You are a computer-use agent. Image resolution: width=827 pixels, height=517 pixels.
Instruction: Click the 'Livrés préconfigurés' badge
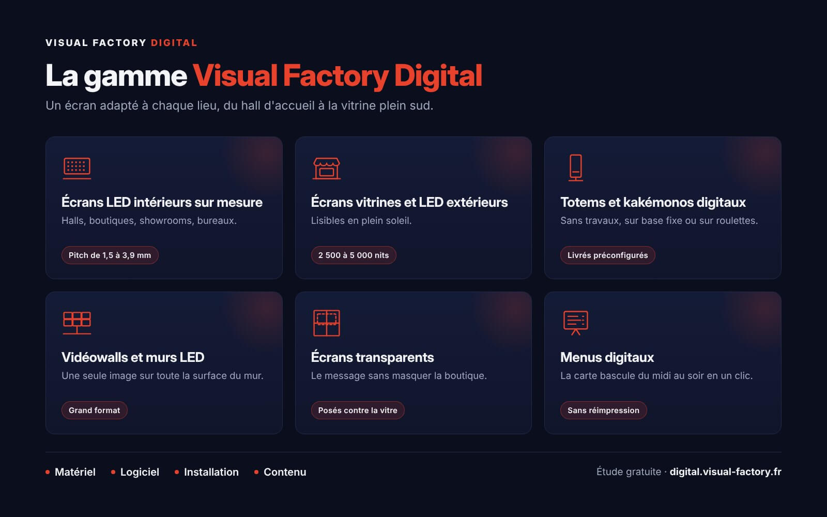[607, 255]
